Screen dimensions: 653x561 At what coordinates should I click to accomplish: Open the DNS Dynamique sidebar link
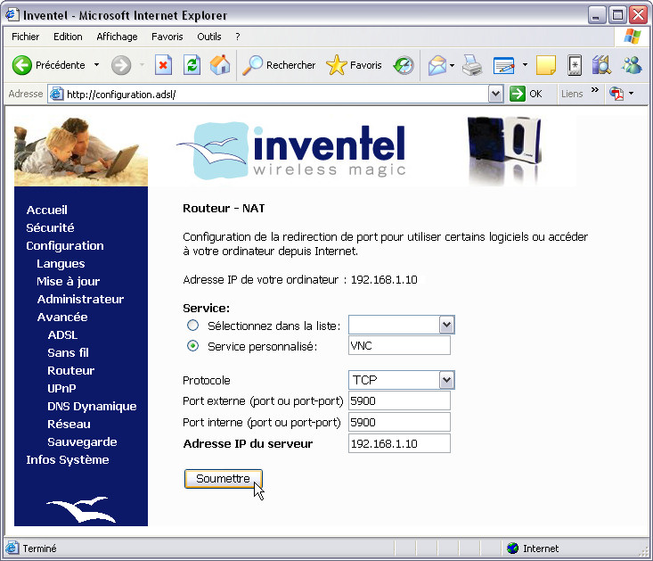(x=92, y=407)
